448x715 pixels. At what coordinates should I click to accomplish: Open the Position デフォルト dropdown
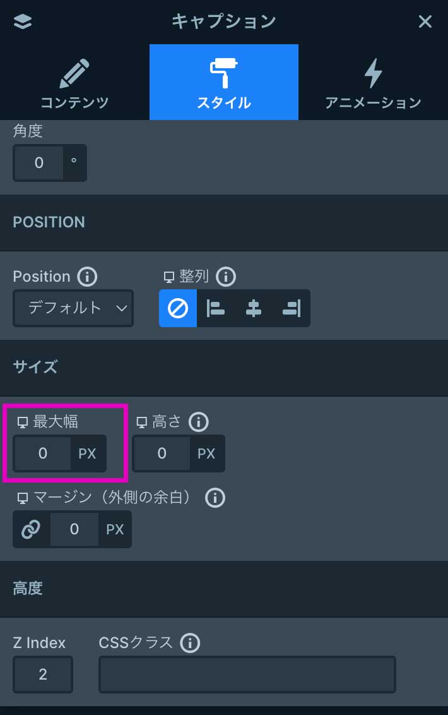(73, 308)
